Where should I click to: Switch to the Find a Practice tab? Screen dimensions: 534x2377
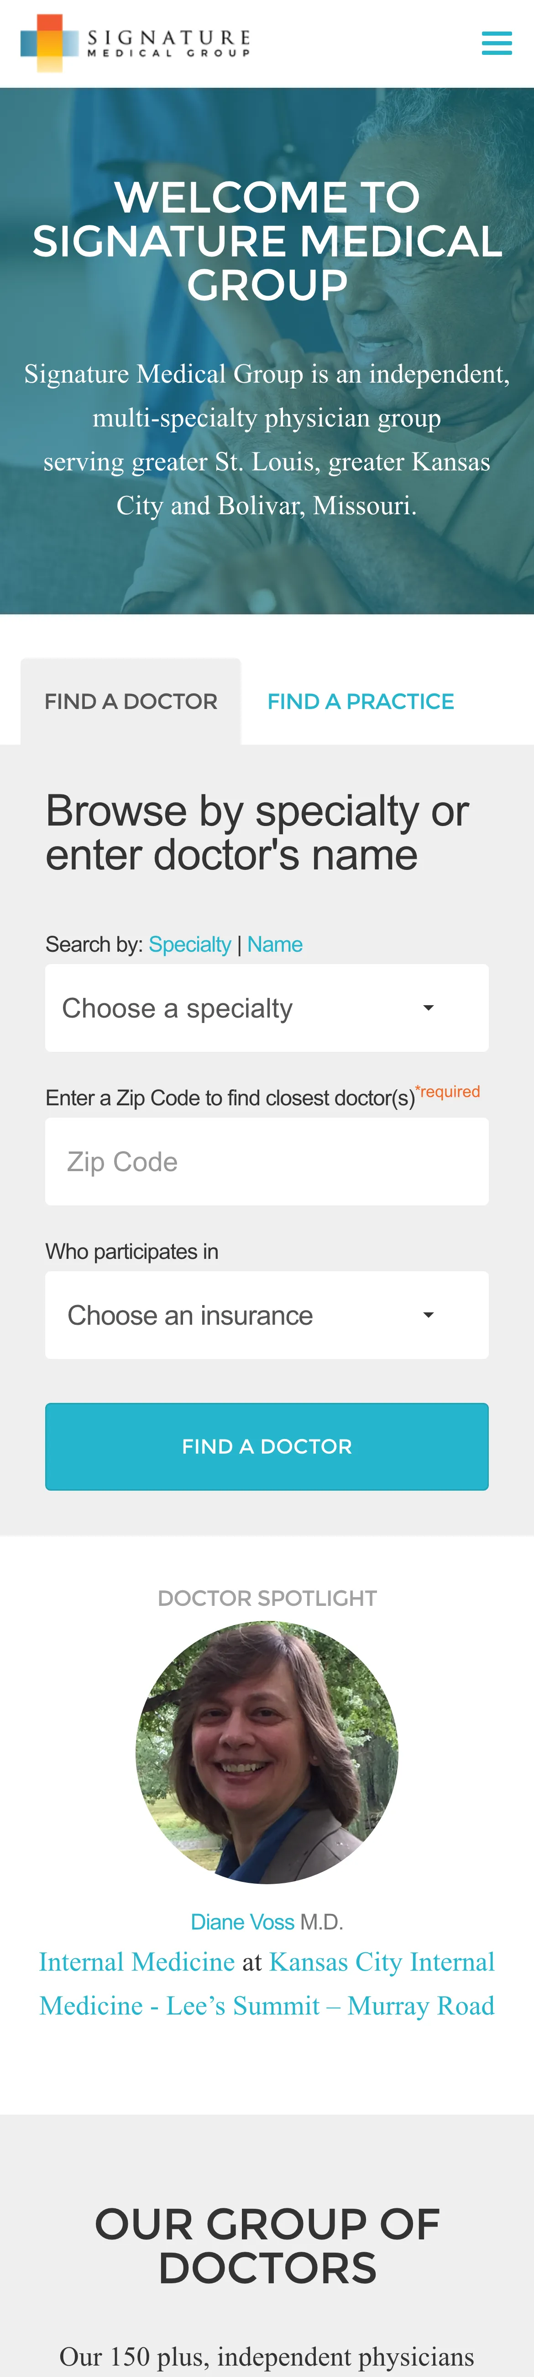point(361,701)
